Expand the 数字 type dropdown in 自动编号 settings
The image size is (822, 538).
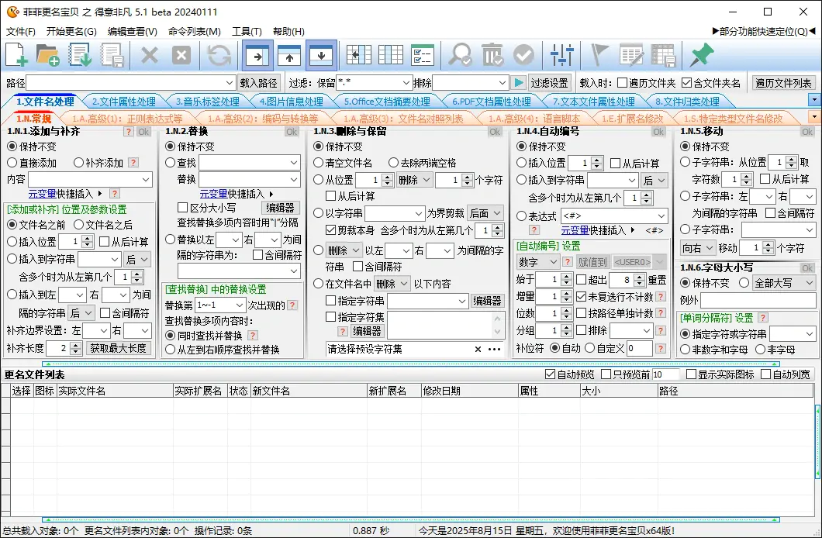click(554, 262)
